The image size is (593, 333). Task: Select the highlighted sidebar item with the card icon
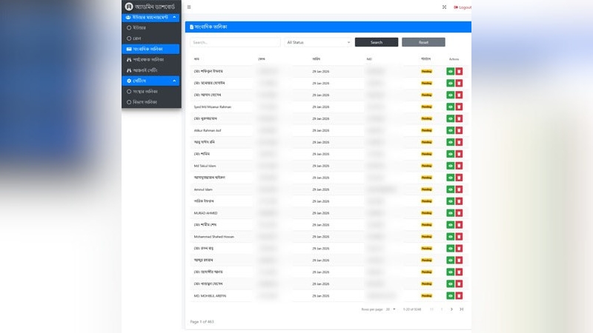pos(151,49)
